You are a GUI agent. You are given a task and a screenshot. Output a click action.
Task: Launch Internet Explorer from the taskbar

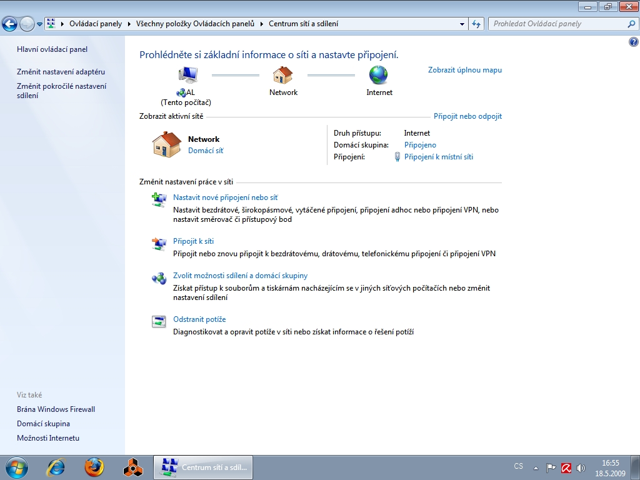pos(56,467)
